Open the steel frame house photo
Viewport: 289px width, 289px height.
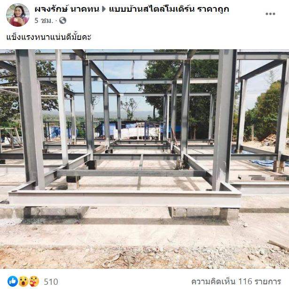144,159
